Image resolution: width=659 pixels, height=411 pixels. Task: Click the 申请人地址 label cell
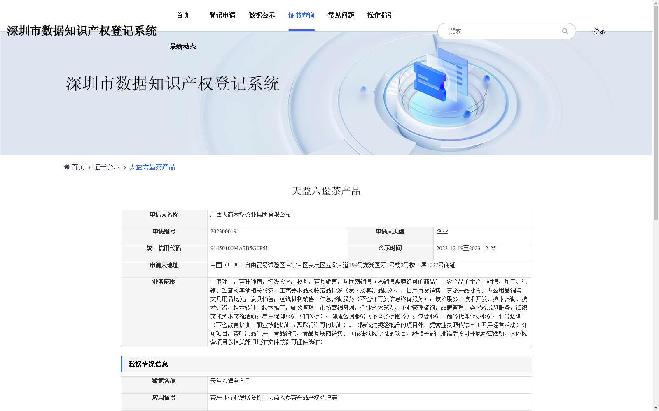[x=164, y=269]
